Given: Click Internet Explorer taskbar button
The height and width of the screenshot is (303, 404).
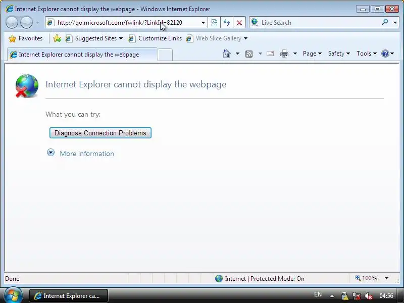Looking at the screenshot, I should coord(69,296).
